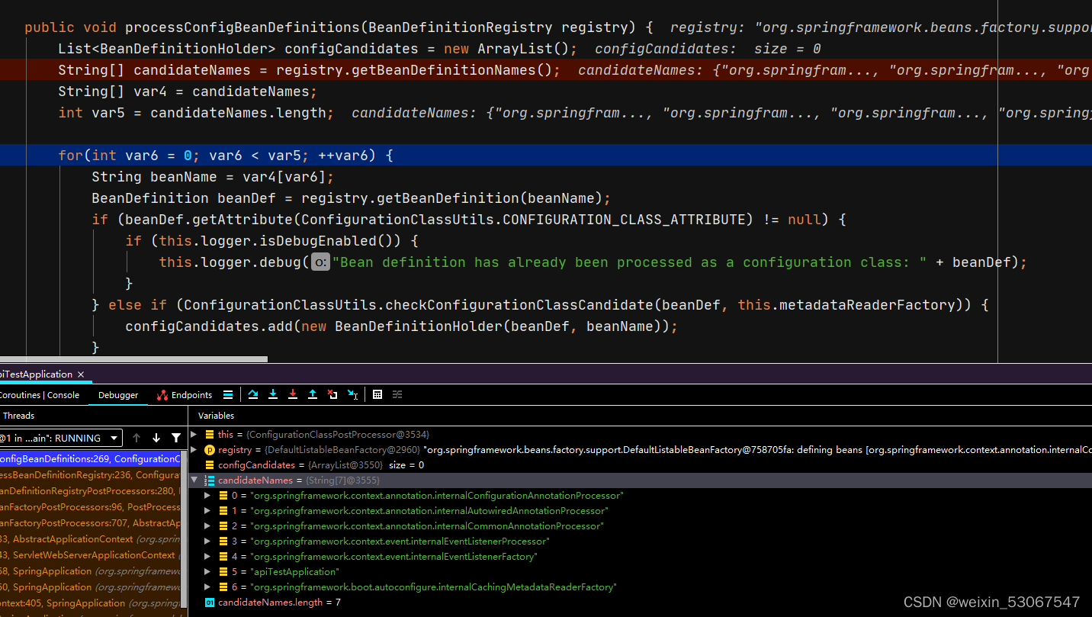Click the yellow 'p' parameter icon for registry
Screen dimensions: 1092x617
point(210,450)
